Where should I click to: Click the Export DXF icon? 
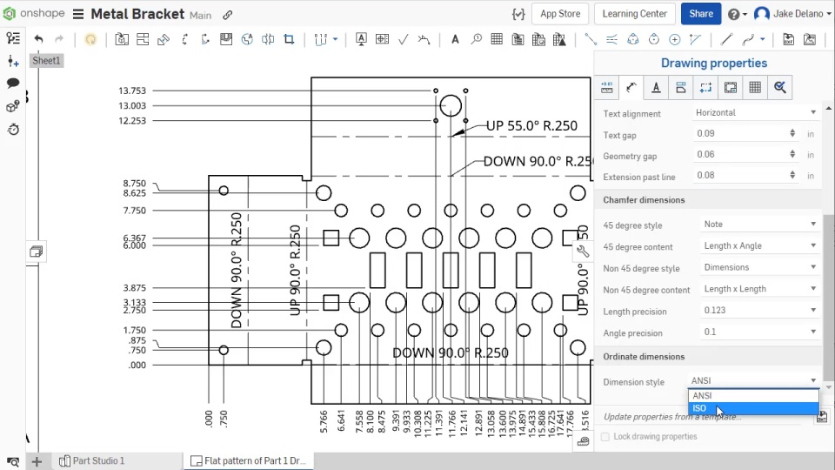point(789,39)
